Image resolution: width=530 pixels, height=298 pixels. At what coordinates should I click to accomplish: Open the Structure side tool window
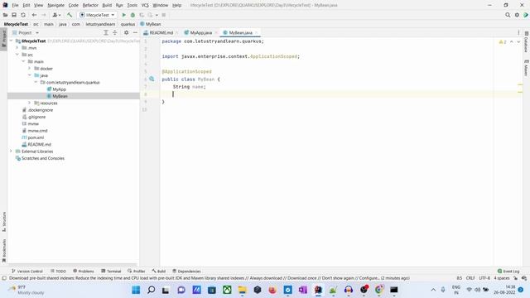coord(3,222)
